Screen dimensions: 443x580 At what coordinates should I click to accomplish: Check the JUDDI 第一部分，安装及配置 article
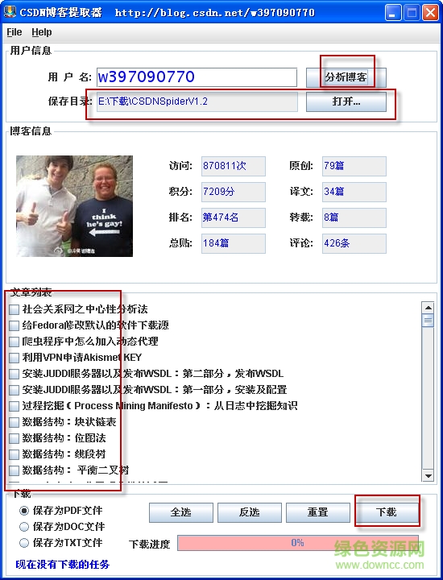click(x=14, y=390)
